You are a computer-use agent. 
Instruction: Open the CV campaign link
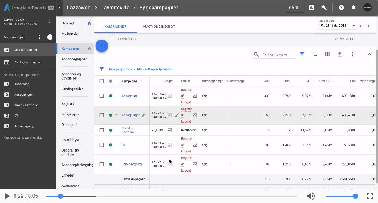124,145
